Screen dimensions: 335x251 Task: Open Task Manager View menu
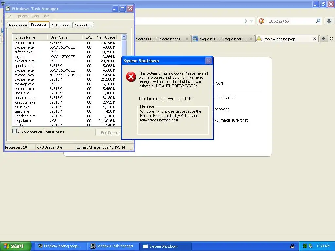coord(35,16)
